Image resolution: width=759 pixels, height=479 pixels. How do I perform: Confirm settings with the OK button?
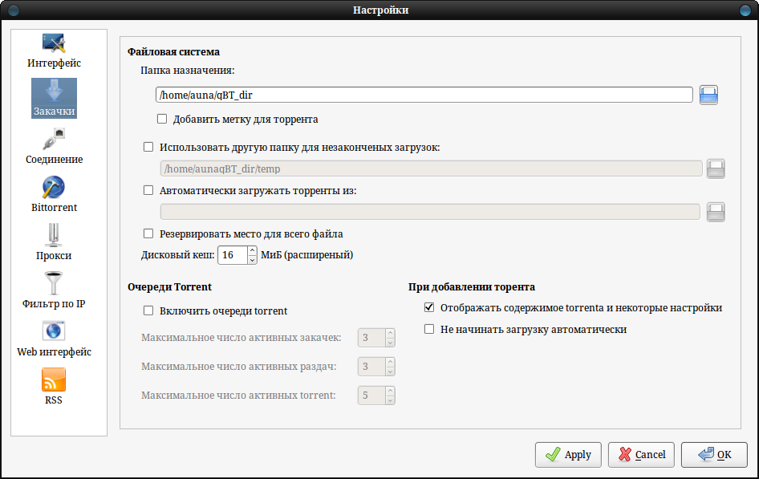tap(714, 455)
